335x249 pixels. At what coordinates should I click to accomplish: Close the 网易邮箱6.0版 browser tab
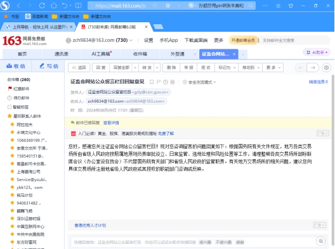[146, 27]
